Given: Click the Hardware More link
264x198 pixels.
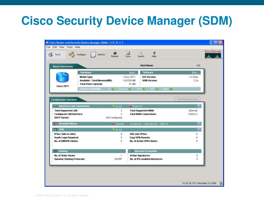Looking at the screenshot, I should tap(133, 72).
